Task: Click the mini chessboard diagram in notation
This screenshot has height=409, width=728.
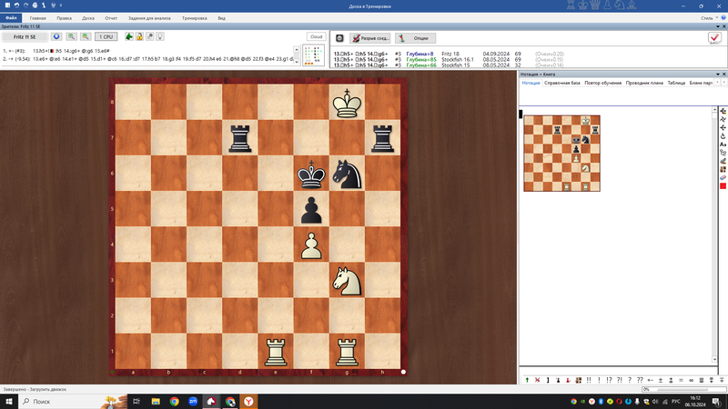Action: click(561, 153)
